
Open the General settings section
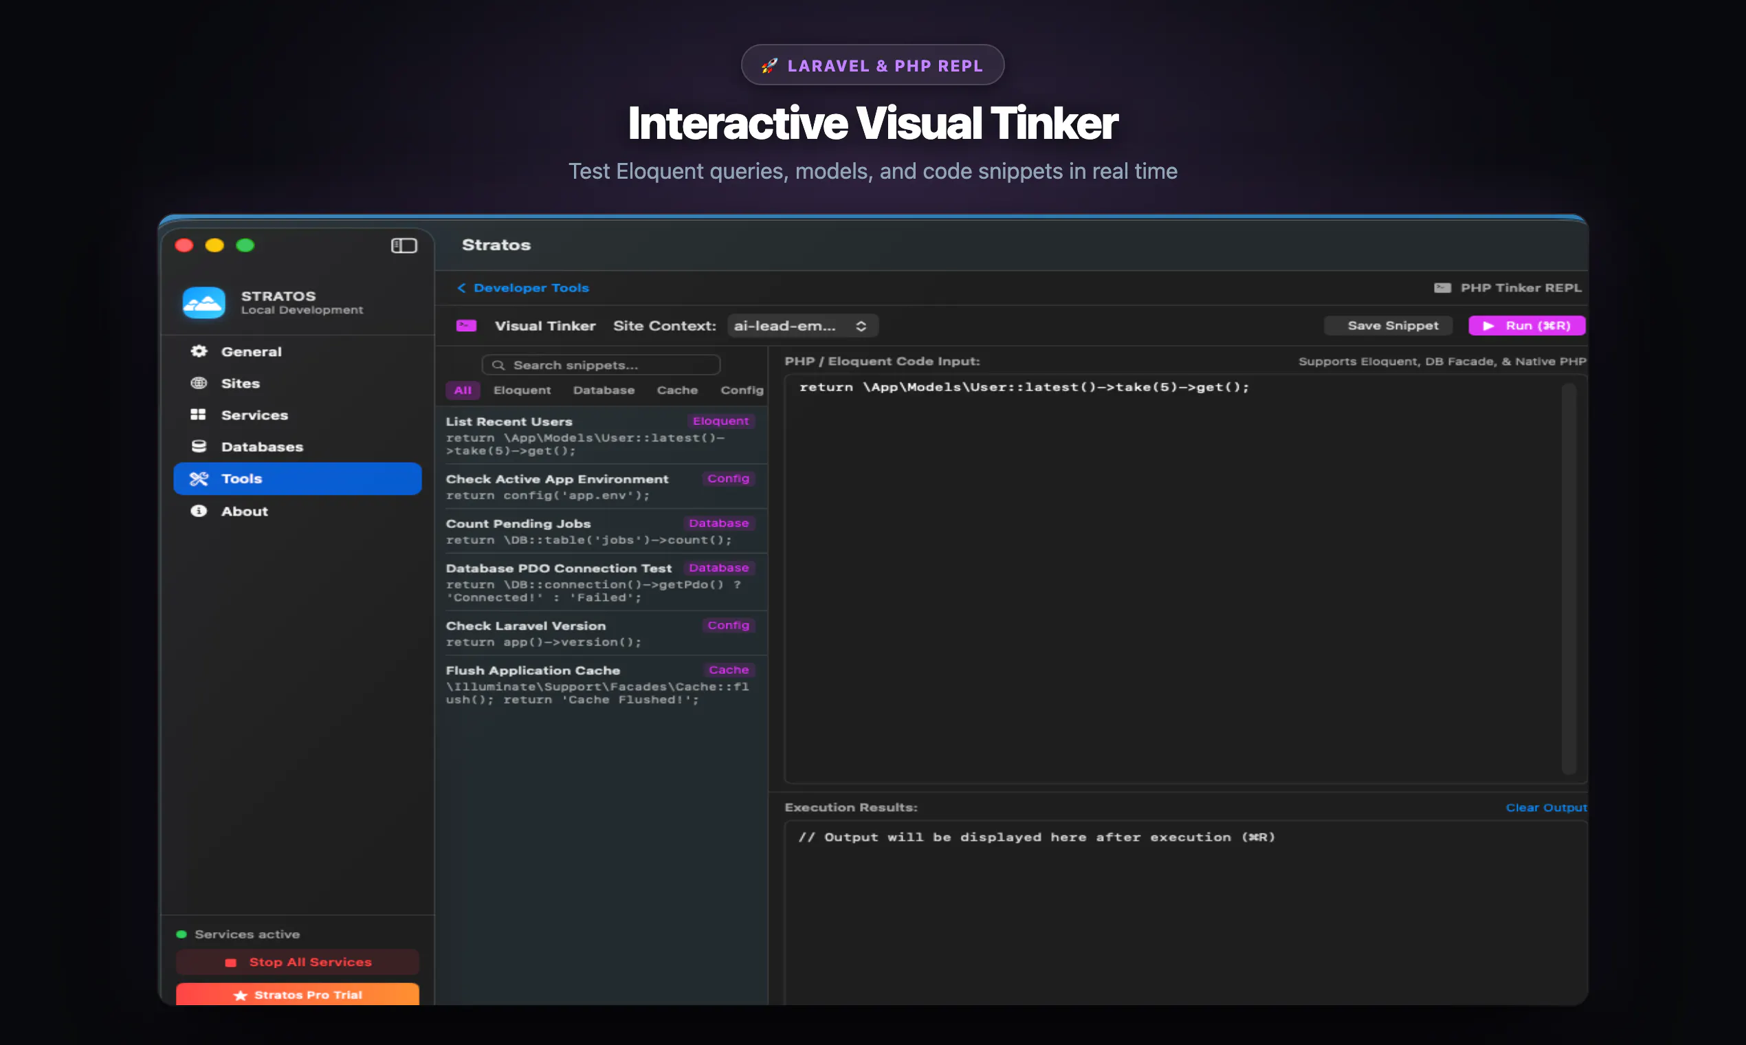pyautogui.click(x=297, y=351)
